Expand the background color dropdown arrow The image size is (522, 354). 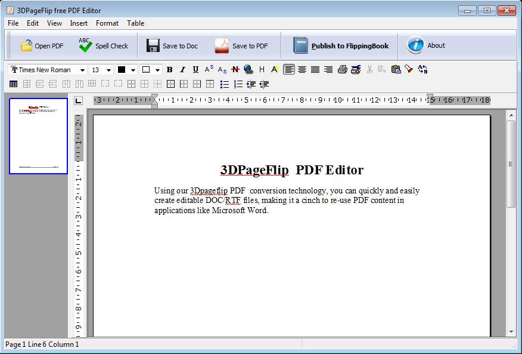click(x=157, y=70)
